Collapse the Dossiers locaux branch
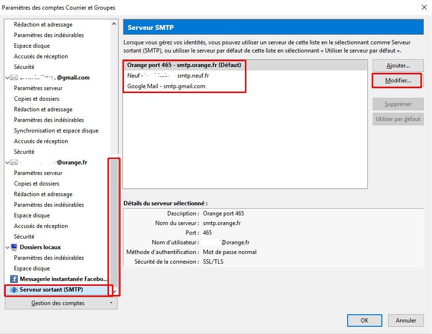Image resolution: width=432 pixels, height=334 pixels. tap(7, 247)
